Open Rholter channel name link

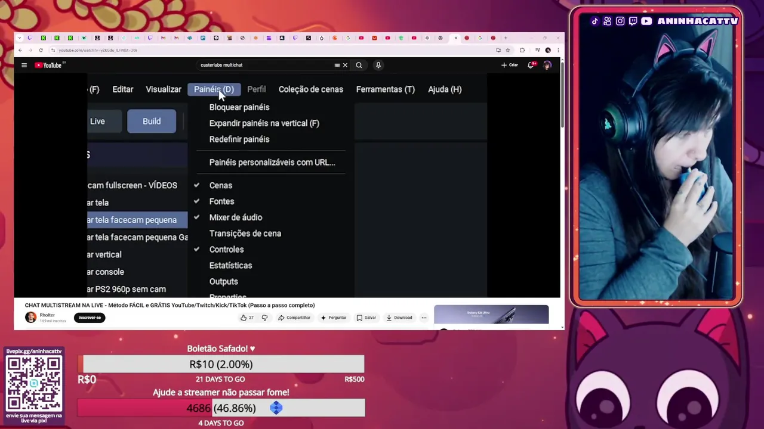tap(47, 315)
